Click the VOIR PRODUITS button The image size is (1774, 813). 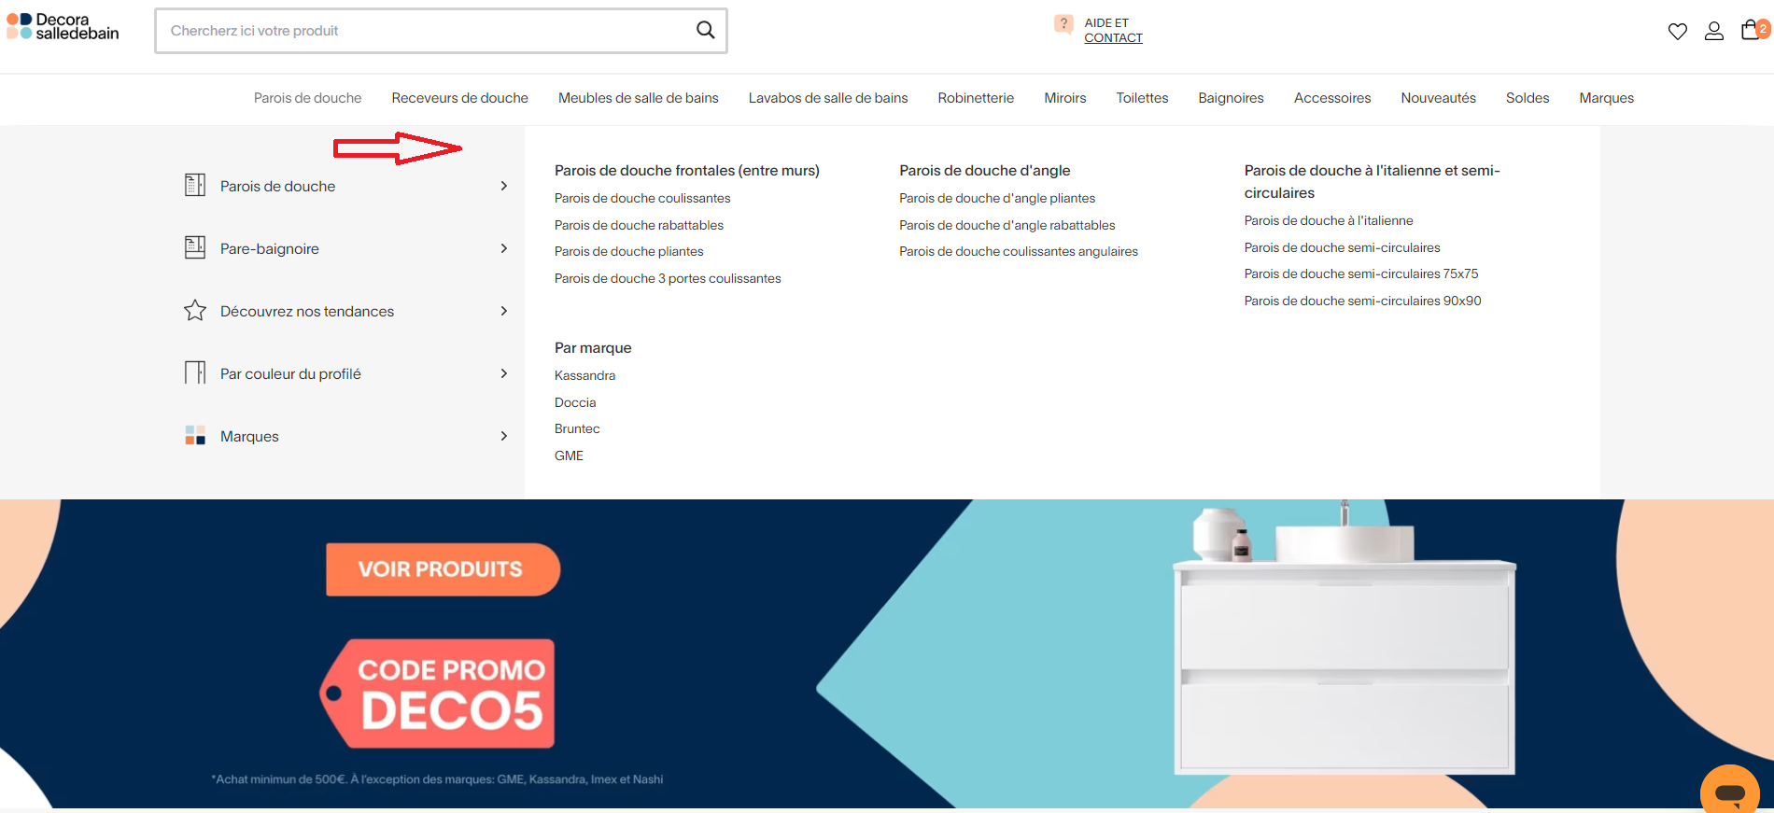[x=443, y=569]
